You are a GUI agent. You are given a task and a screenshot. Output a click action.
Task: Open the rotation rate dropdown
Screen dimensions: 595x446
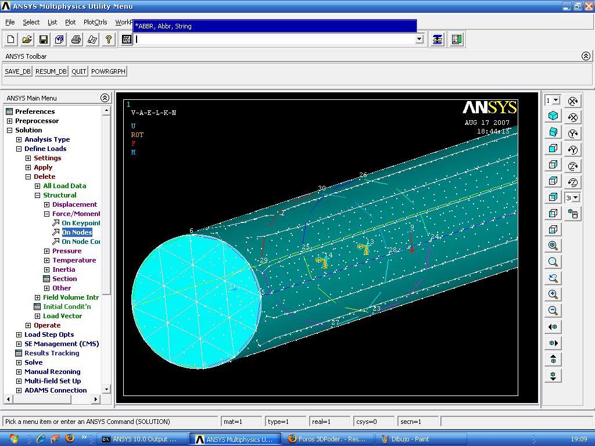point(576,197)
